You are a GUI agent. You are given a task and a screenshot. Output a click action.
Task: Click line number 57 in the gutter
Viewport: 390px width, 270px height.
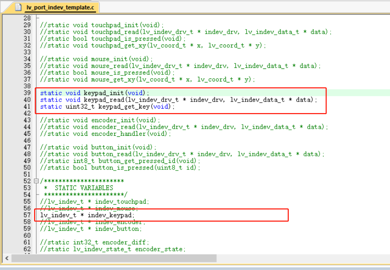click(x=27, y=215)
